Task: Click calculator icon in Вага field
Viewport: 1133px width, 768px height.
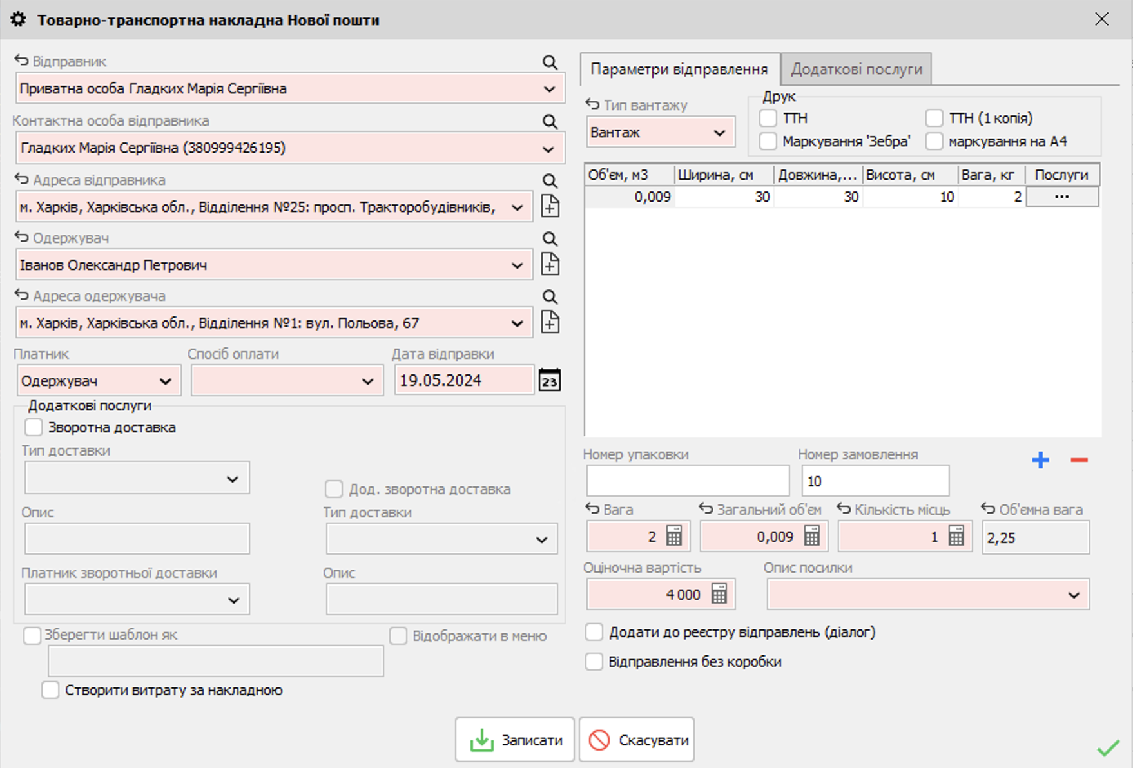Action: 673,536
